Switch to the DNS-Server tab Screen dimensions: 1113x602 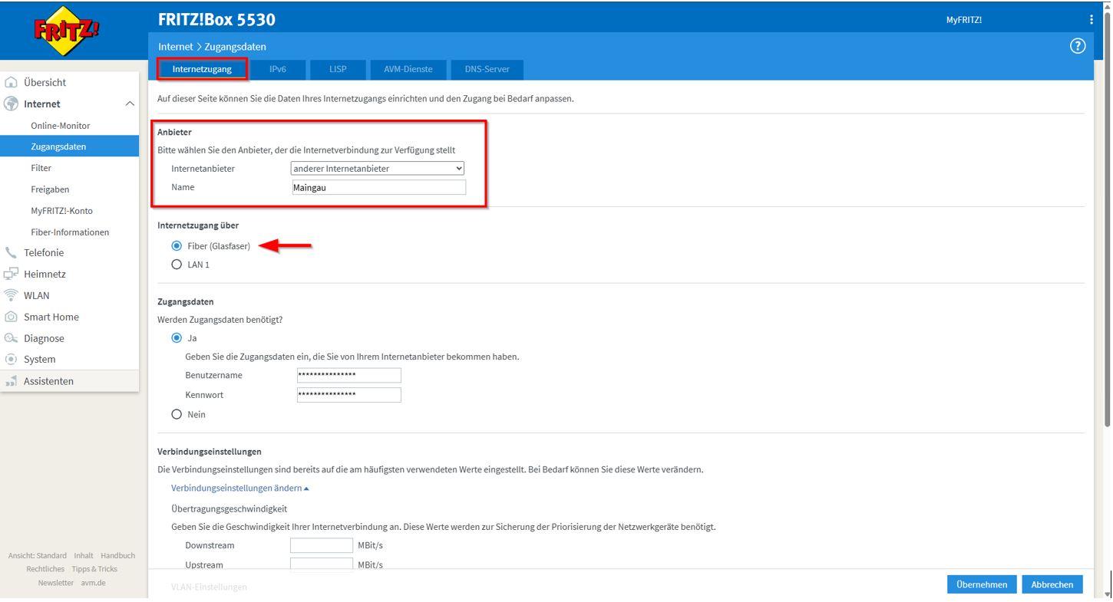[x=487, y=69]
